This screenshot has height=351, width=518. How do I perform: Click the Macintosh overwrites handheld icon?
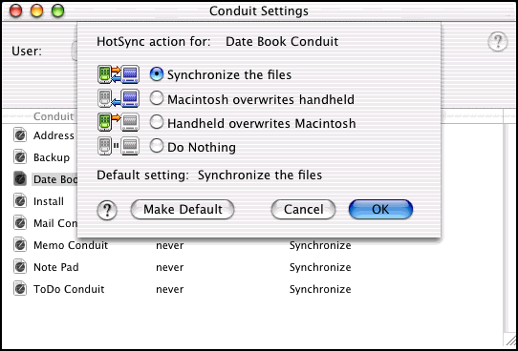click(x=119, y=98)
